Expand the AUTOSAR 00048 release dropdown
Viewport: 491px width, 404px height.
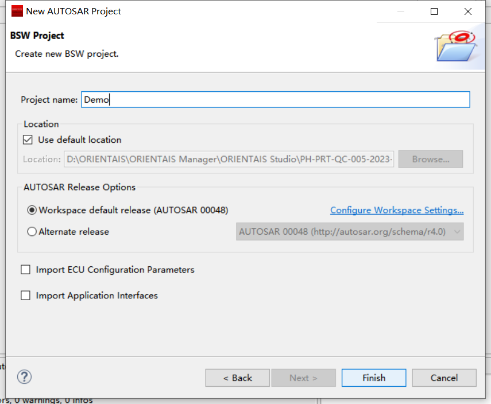(350, 232)
